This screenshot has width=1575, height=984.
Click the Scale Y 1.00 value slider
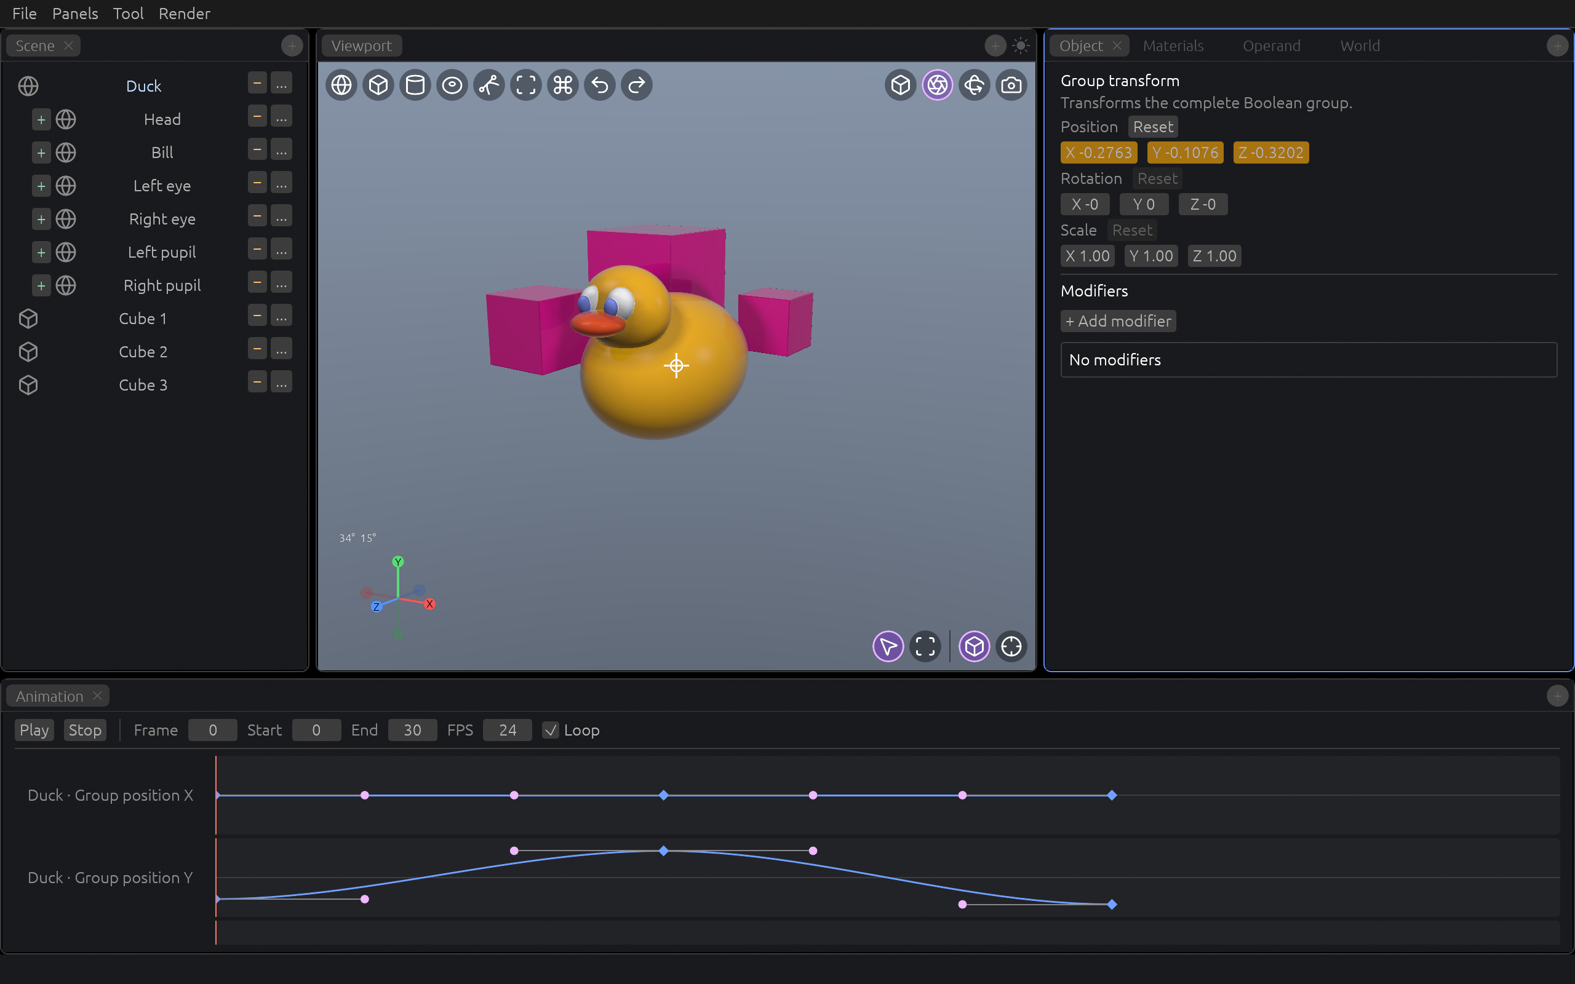click(1150, 256)
